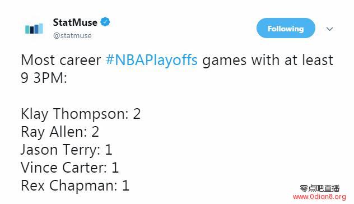354x204 pixels.
Task: Toggle the Following button
Action: click(286, 28)
